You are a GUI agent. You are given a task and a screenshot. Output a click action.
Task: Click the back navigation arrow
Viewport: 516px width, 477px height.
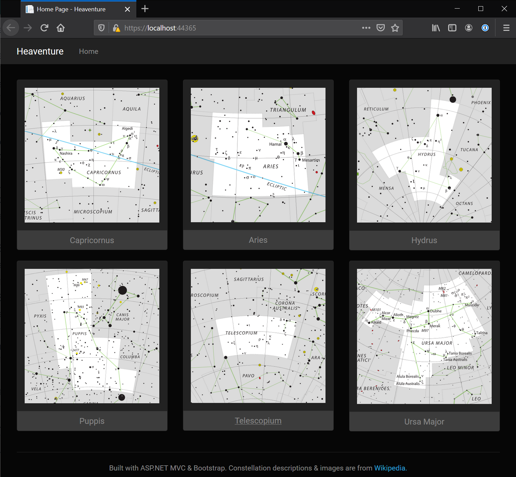[x=11, y=28]
